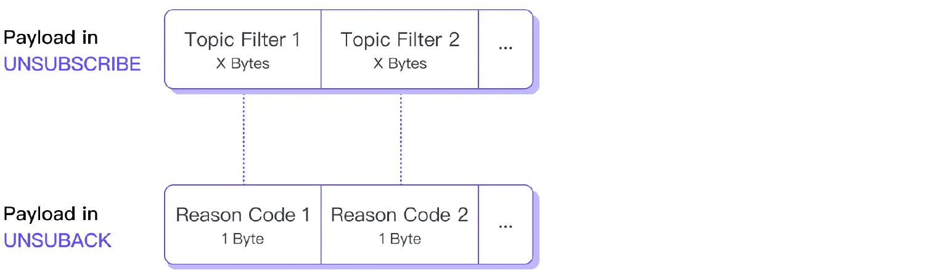Click the 'Topic Filter 1' title text
This screenshot has width=947, height=278.
click(242, 40)
